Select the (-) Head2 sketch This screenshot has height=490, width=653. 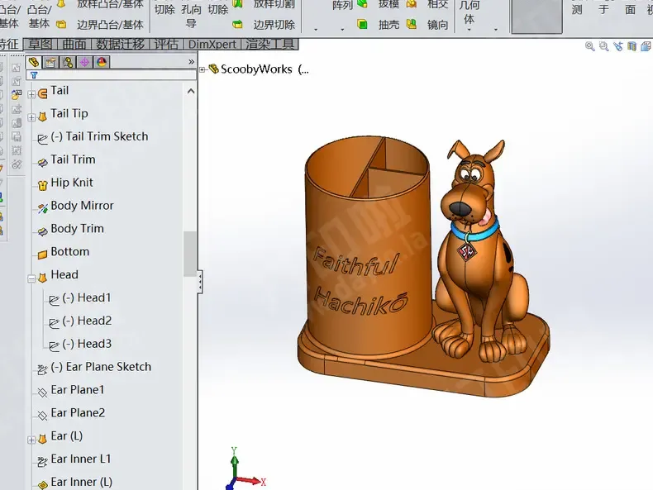(87, 321)
